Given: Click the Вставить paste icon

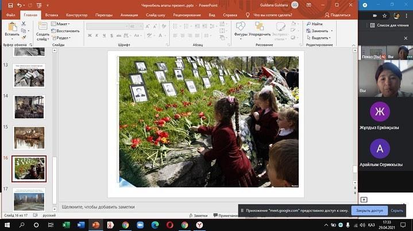Looking at the screenshot, I should click(11, 28).
